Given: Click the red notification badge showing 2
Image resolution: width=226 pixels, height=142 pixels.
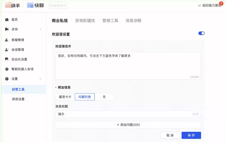Looking at the screenshot, I should click(x=221, y=3).
